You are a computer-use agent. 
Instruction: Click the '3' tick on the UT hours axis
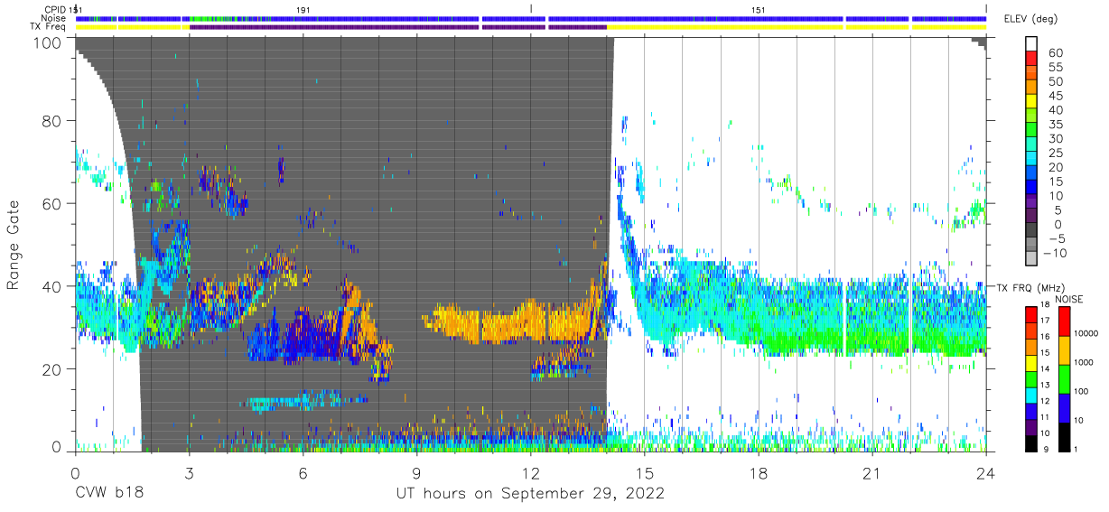(x=189, y=472)
